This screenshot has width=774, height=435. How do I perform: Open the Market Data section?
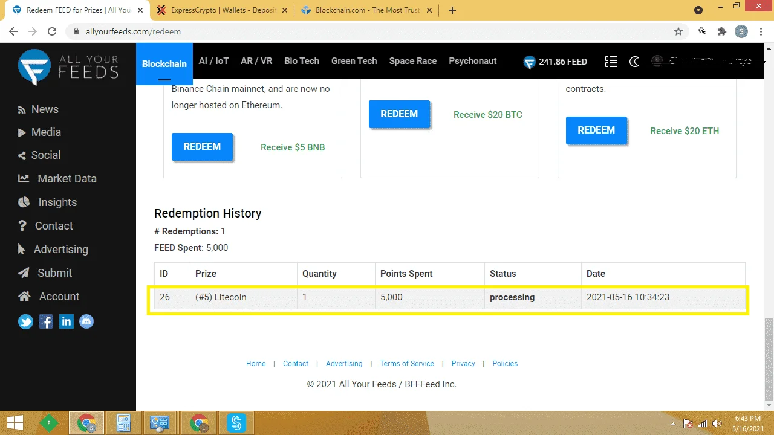click(x=57, y=179)
